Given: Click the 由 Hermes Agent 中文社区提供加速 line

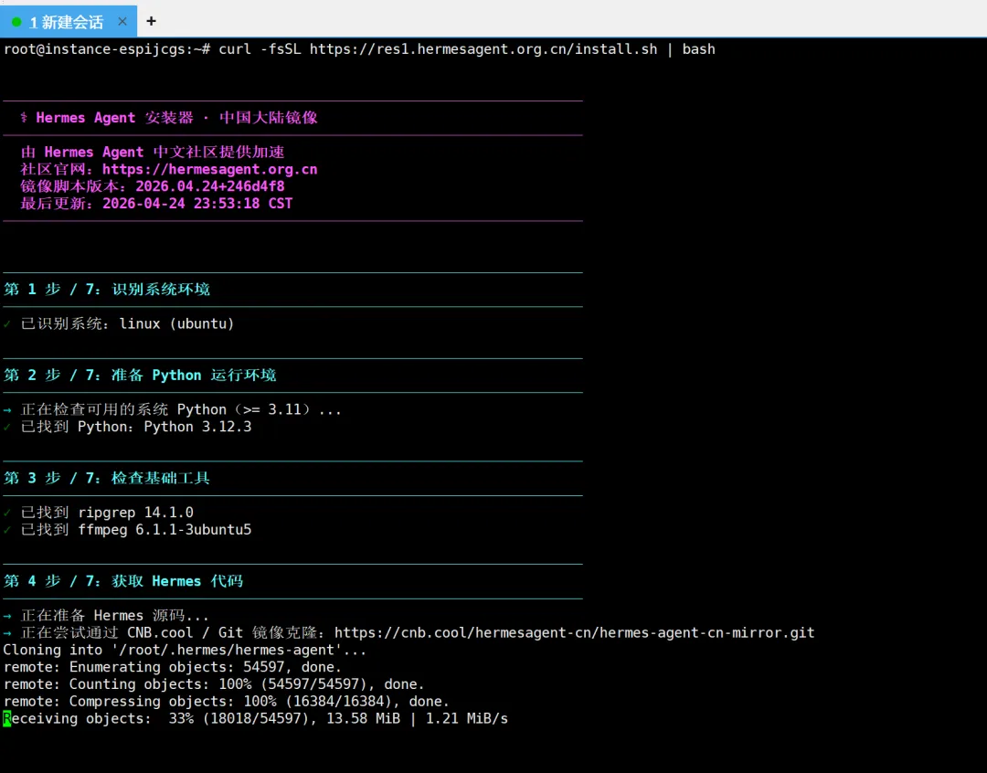Looking at the screenshot, I should click(x=153, y=153).
